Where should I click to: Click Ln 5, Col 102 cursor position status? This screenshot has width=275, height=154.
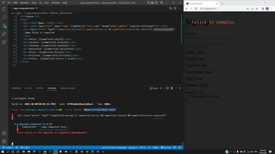(x=114, y=148)
